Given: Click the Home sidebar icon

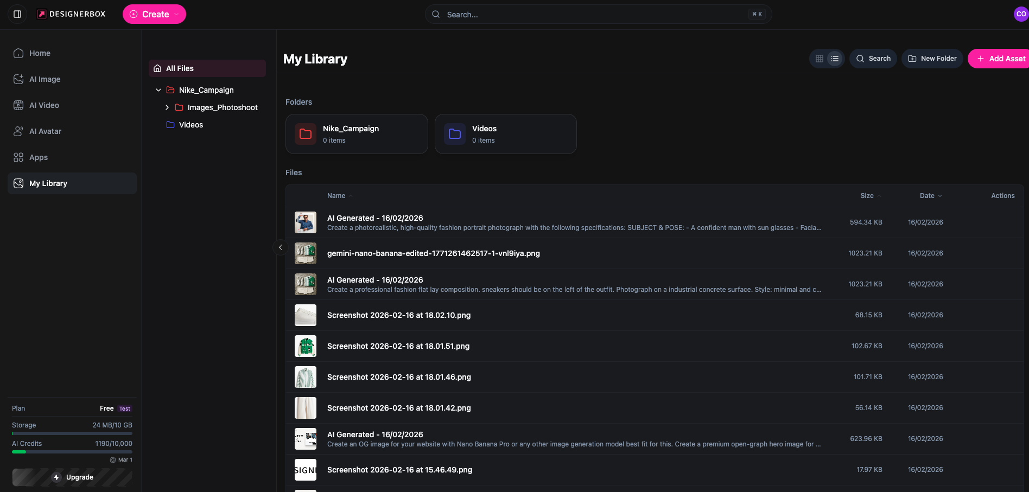Looking at the screenshot, I should pos(18,53).
